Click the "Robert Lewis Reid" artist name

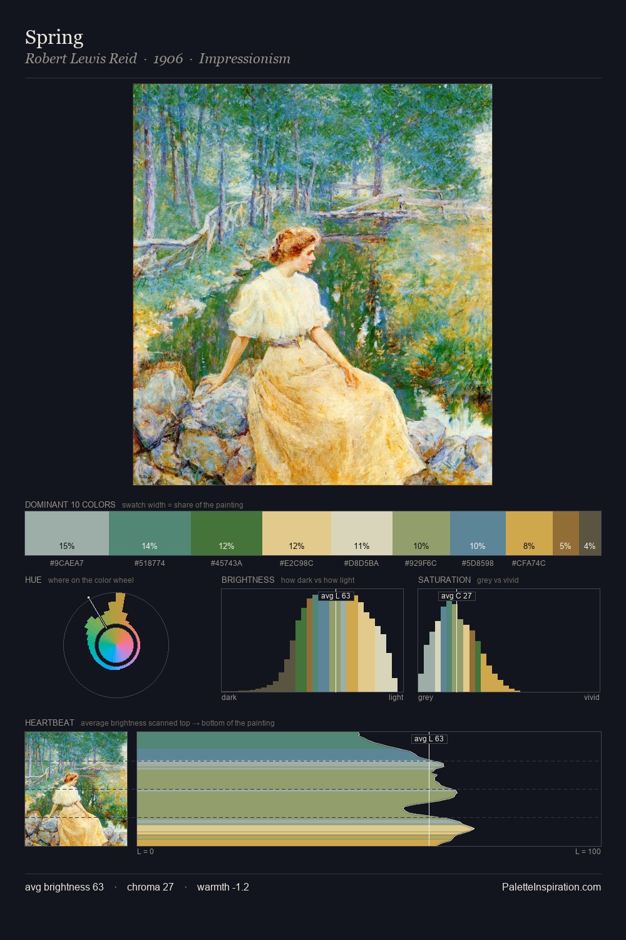click(x=81, y=59)
